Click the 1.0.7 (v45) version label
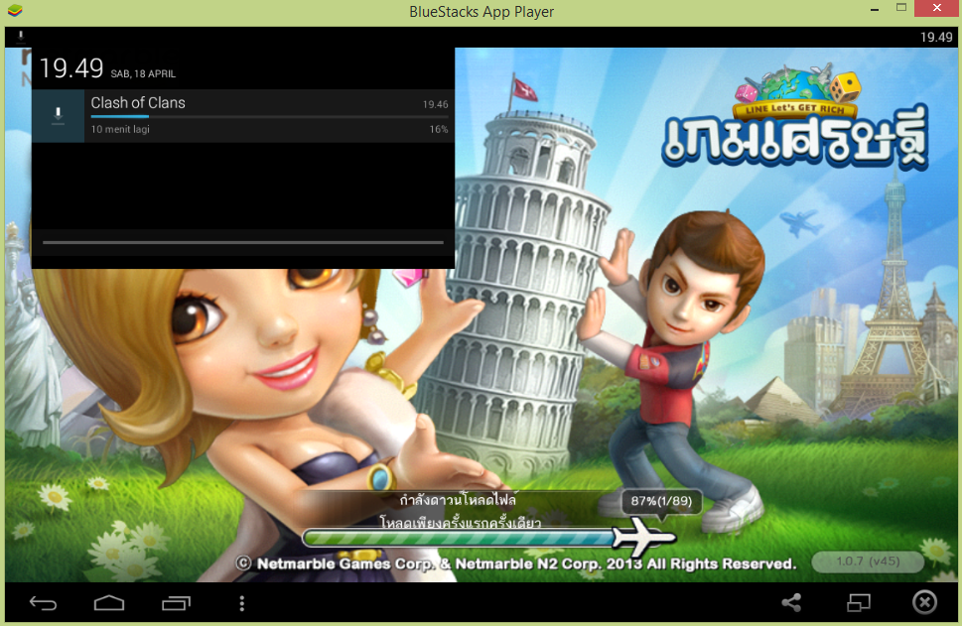This screenshot has width=962, height=626. point(868,561)
